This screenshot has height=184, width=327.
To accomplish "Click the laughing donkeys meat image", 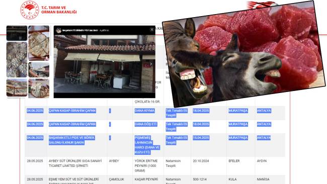I will (x=243, y=53).
